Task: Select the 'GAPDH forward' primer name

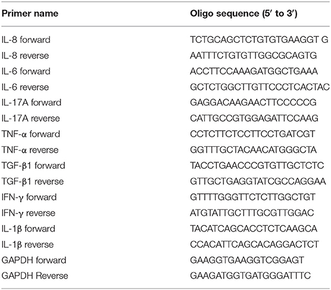Action: [34, 260]
